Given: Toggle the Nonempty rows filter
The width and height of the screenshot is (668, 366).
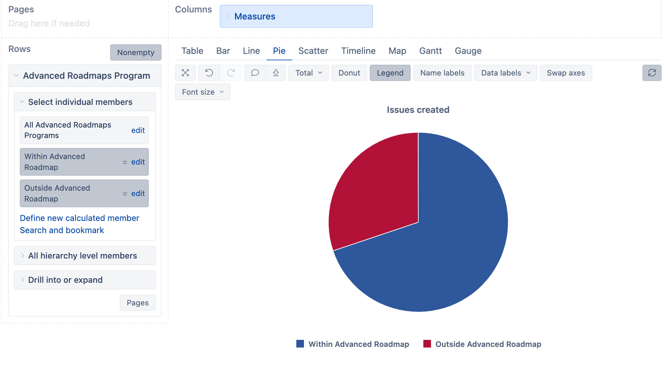Looking at the screenshot, I should tap(136, 52).
